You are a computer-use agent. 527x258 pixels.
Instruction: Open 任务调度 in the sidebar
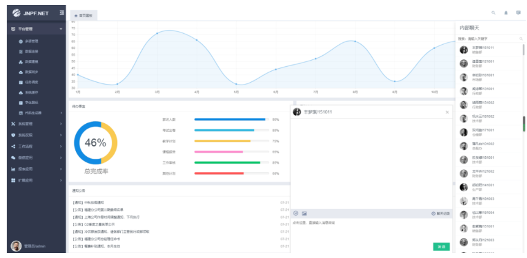[x=31, y=82]
